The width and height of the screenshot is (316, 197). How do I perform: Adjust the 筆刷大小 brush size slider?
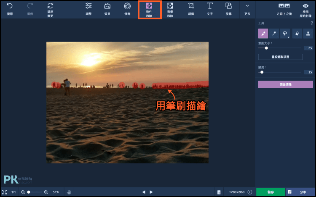[266, 48]
